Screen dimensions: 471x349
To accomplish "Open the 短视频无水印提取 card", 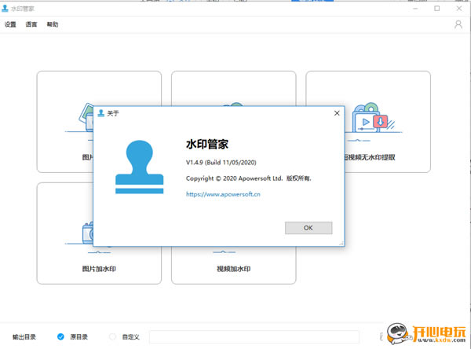I will click(x=388, y=122).
